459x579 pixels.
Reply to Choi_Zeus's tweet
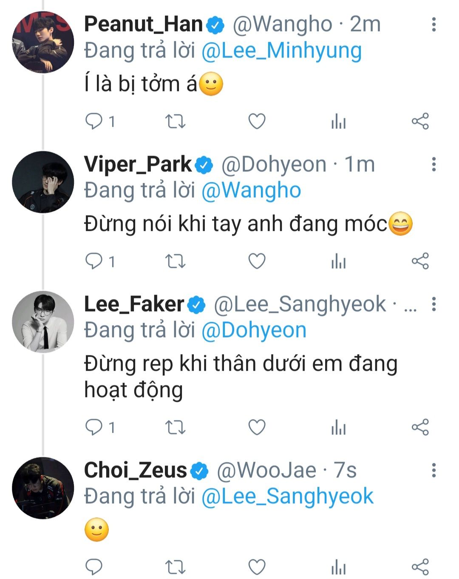[94, 567]
